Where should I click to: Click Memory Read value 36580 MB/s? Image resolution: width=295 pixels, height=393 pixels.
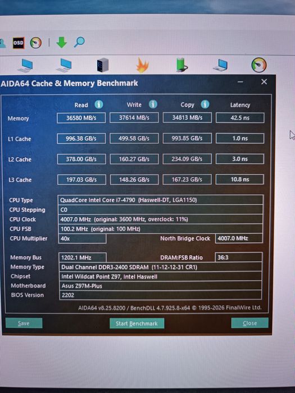tap(81, 118)
